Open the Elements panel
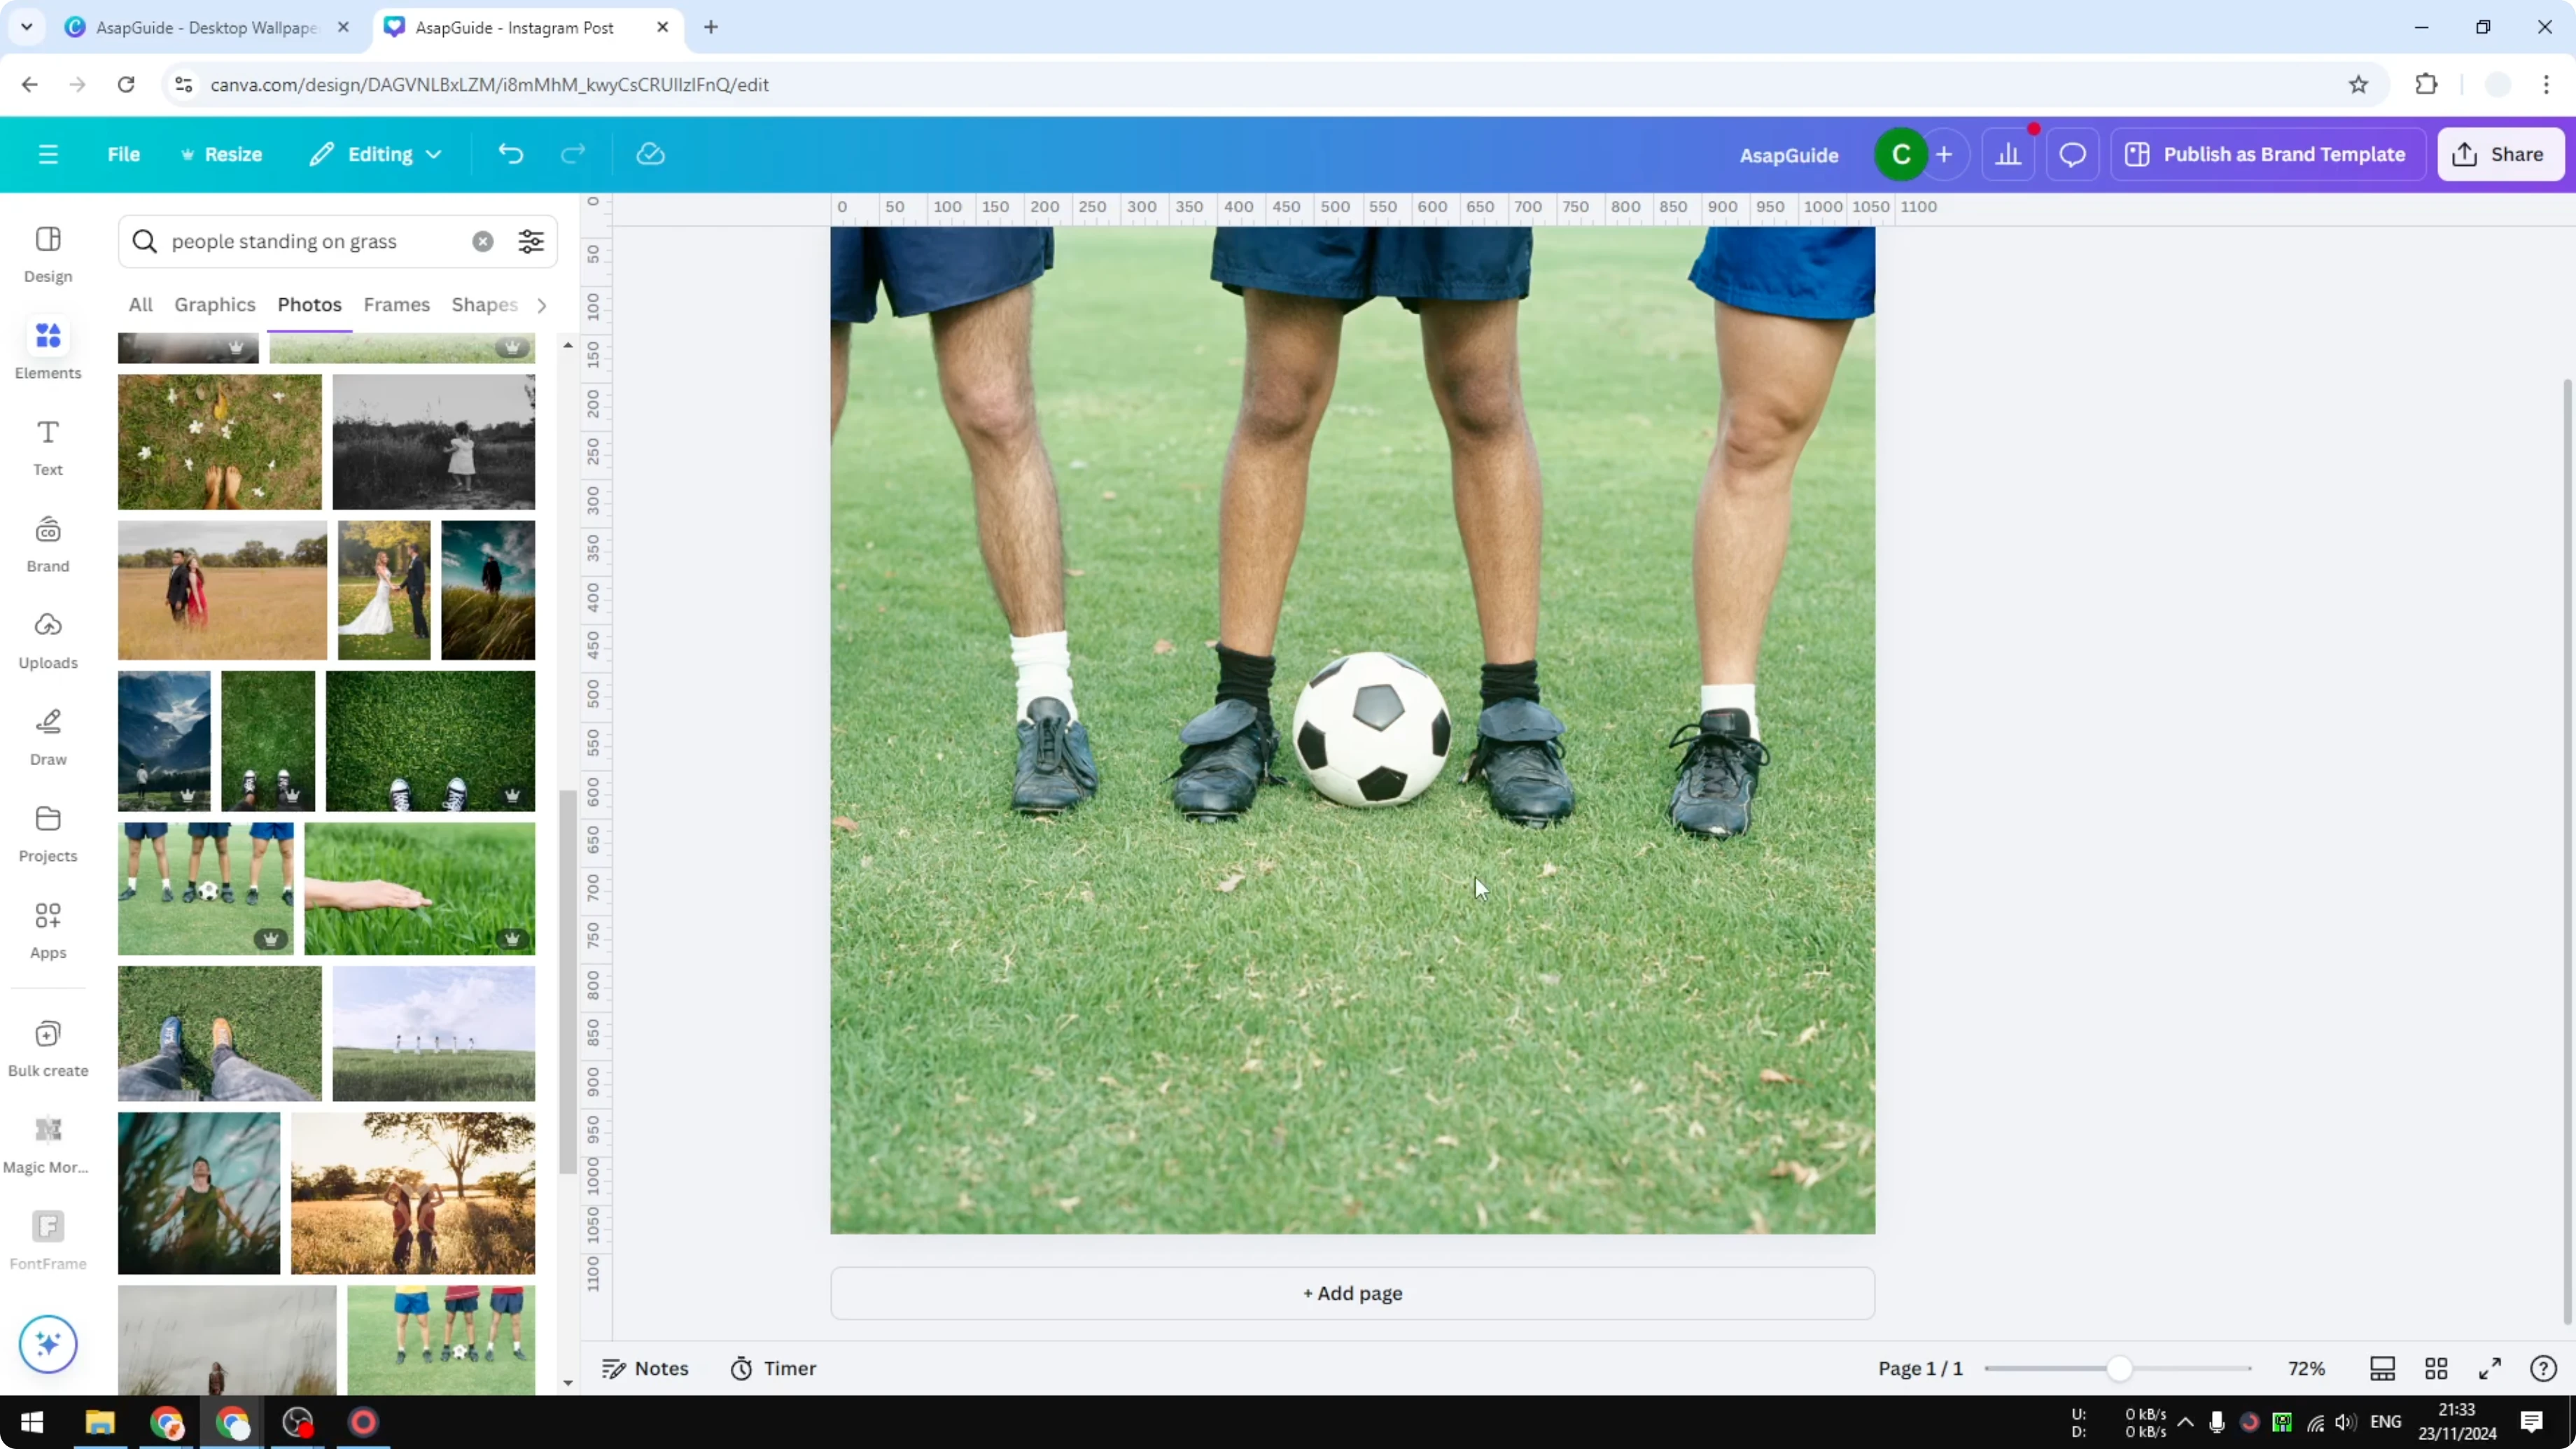2576x1449 pixels. point(47,348)
